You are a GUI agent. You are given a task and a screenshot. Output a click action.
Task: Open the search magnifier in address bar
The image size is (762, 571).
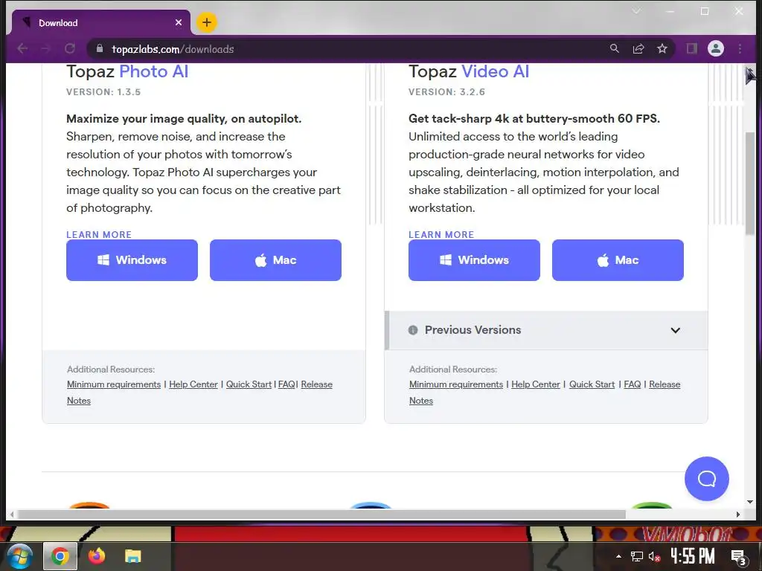click(614, 48)
